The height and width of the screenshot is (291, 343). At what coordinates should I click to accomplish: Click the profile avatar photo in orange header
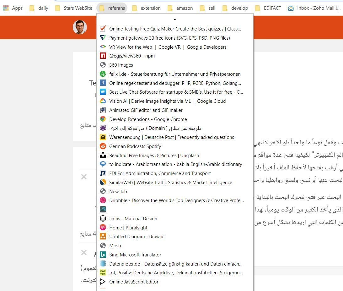(80, 27)
